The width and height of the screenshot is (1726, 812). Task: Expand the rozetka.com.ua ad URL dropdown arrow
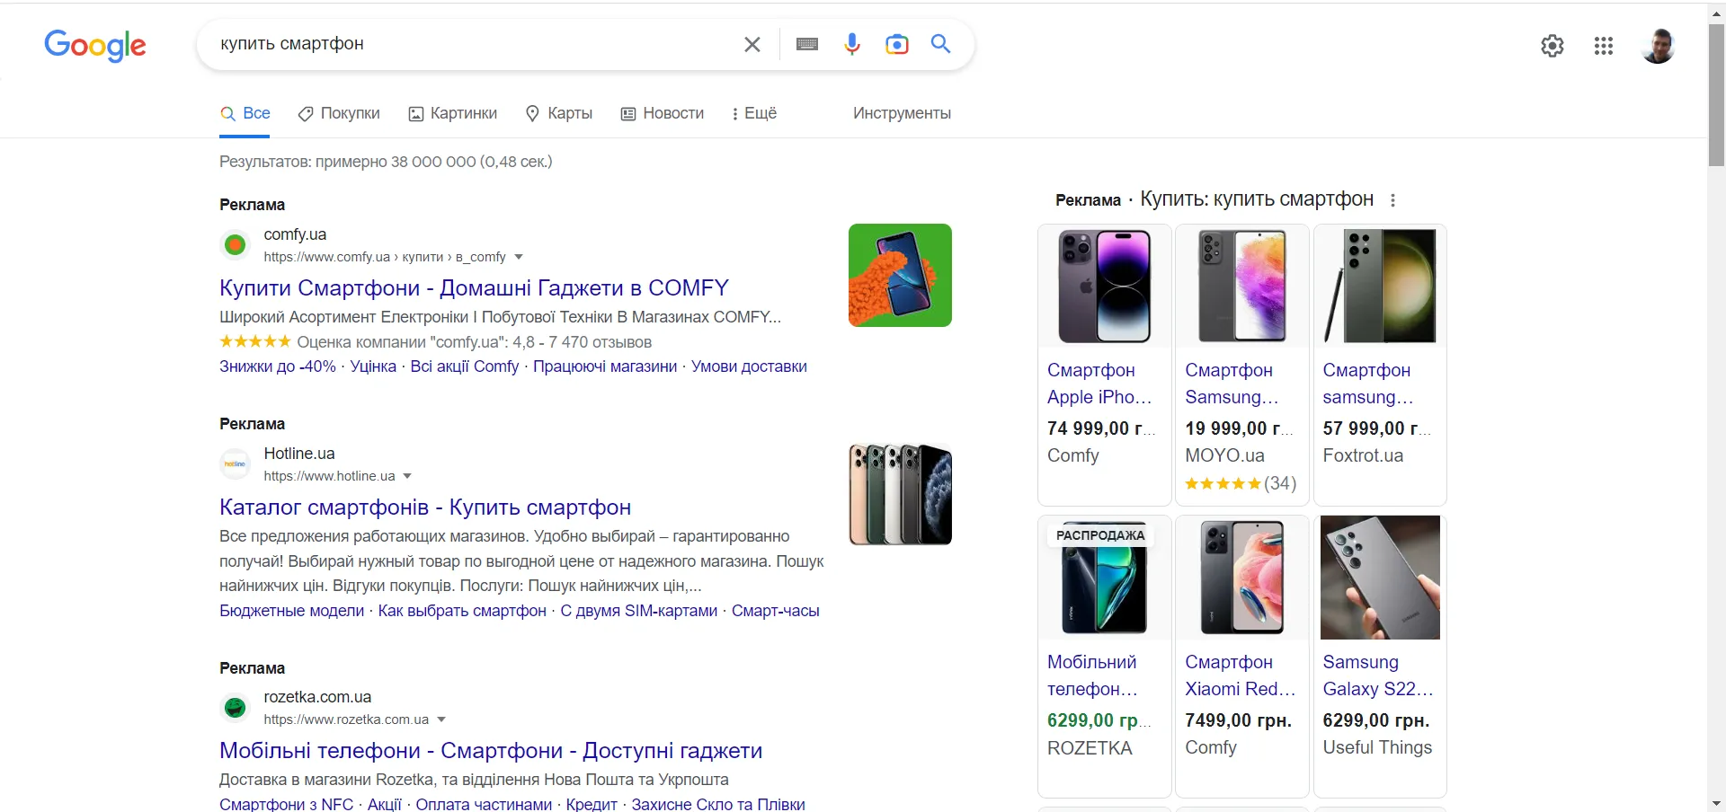click(441, 719)
